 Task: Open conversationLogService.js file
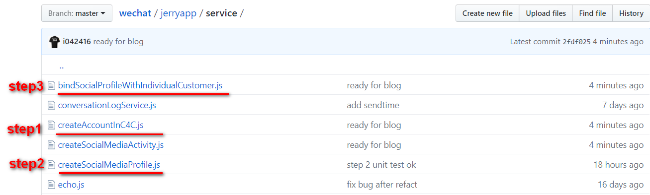point(107,105)
